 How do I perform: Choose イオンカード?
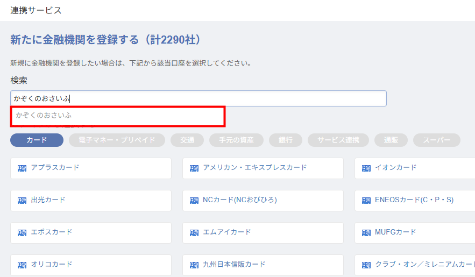(415, 168)
